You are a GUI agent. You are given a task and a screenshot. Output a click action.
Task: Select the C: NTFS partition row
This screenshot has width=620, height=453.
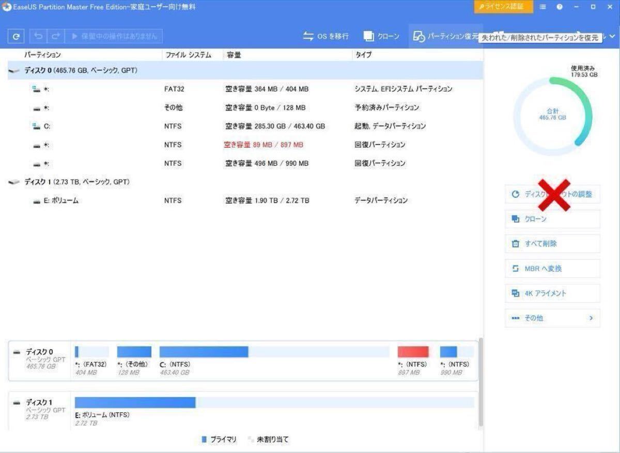point(245,126)
